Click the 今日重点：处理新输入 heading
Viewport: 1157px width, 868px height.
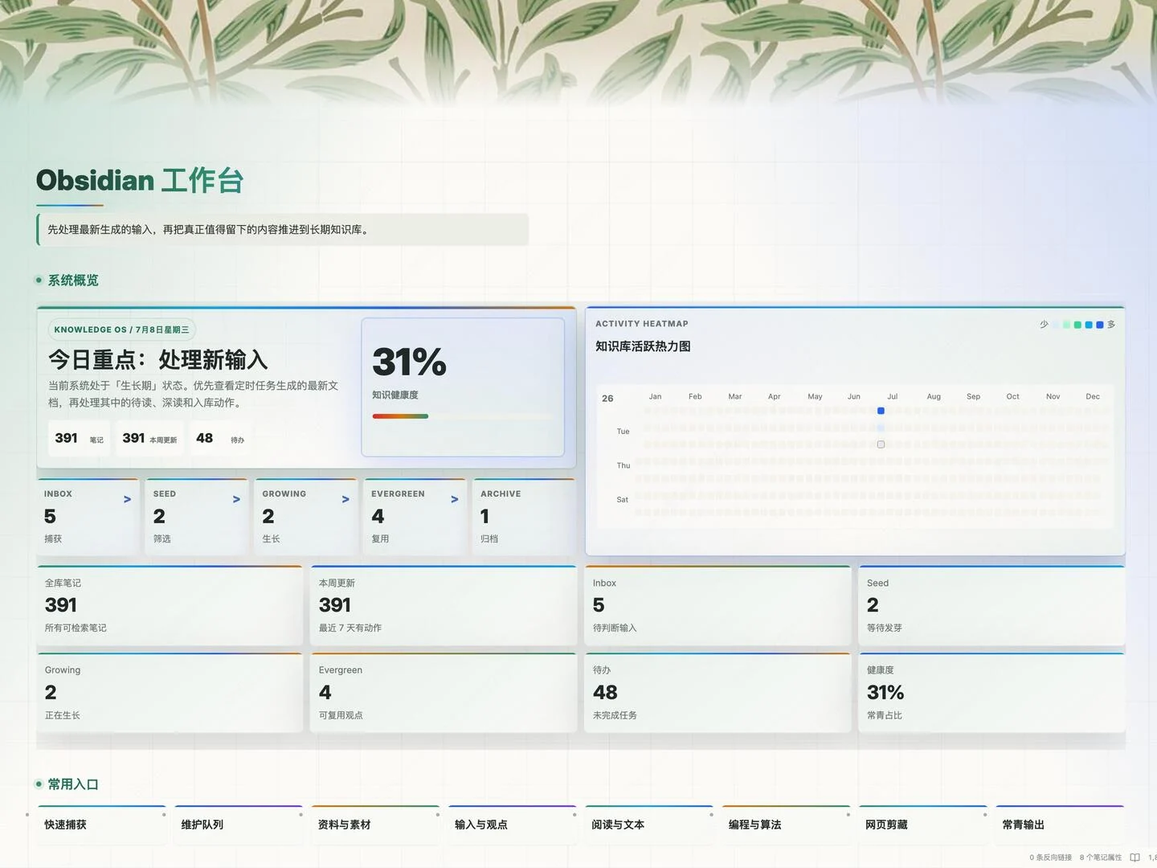coord(158,359)
